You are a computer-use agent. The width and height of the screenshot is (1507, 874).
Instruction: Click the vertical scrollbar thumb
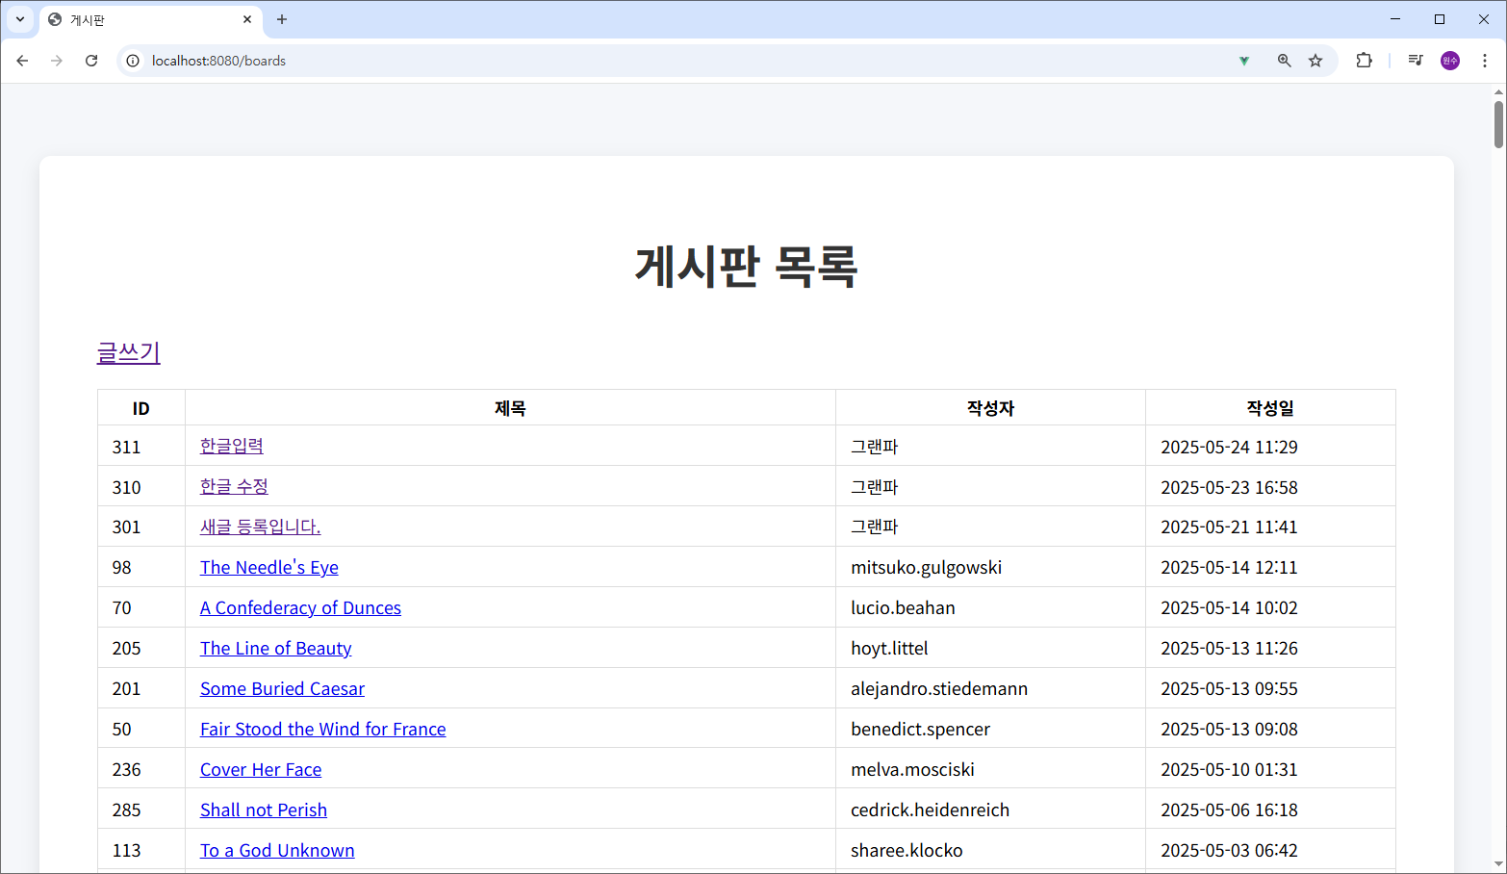pyautogui.click(x=1498, y=124)
